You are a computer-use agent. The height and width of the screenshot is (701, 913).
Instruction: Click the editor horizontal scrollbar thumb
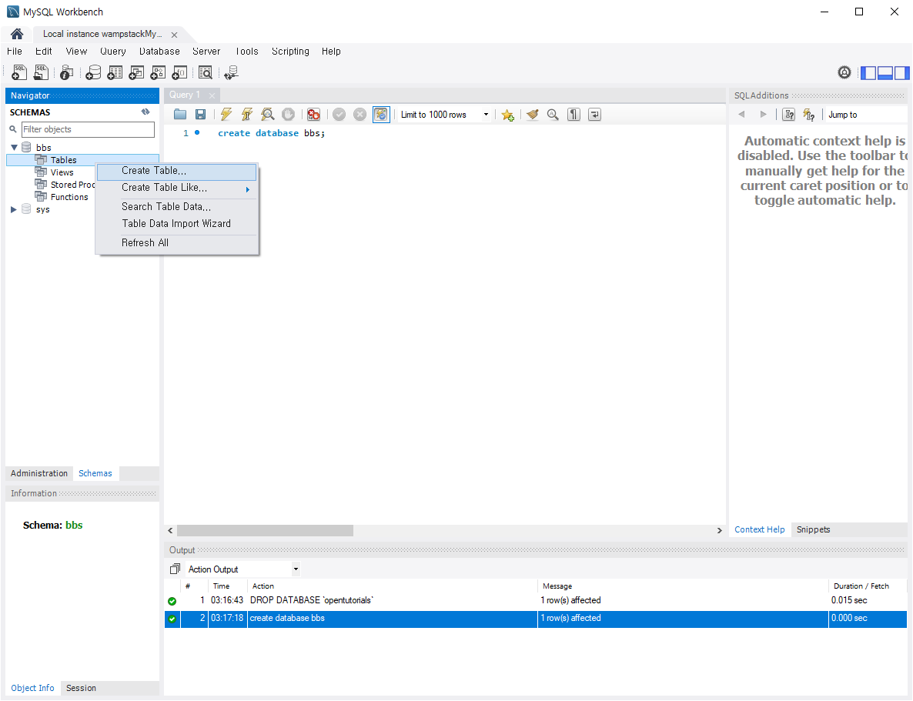coord(265,530)
